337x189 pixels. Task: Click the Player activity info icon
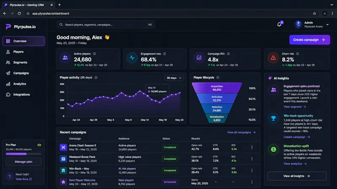click(96, 78)
